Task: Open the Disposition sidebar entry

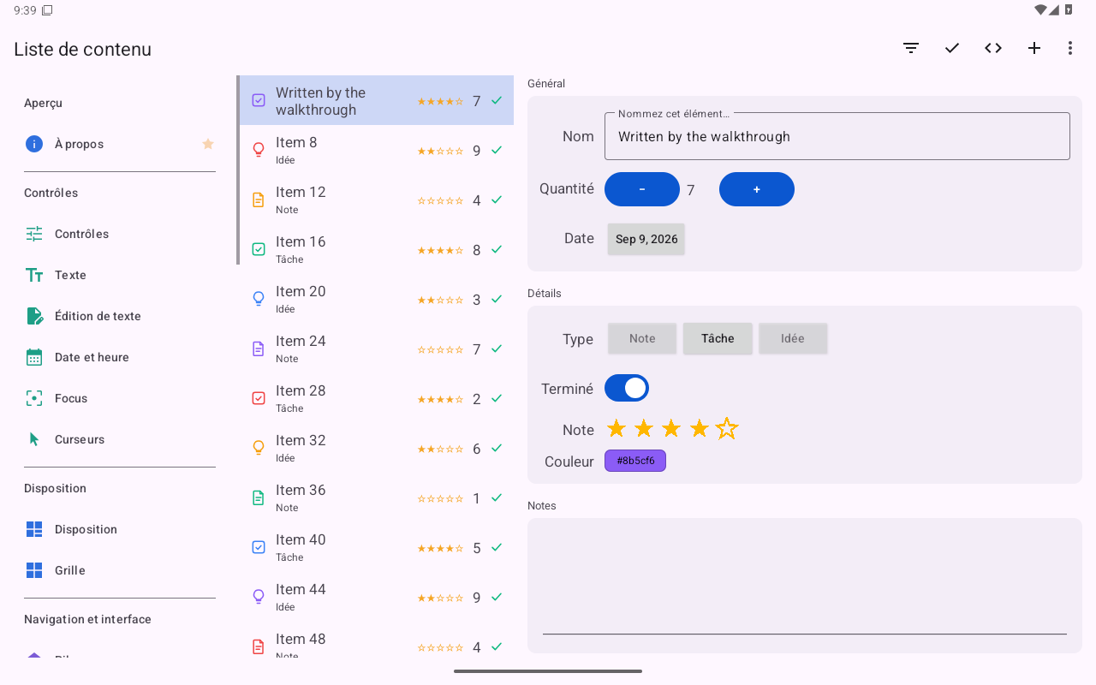Action: (120, 529)
